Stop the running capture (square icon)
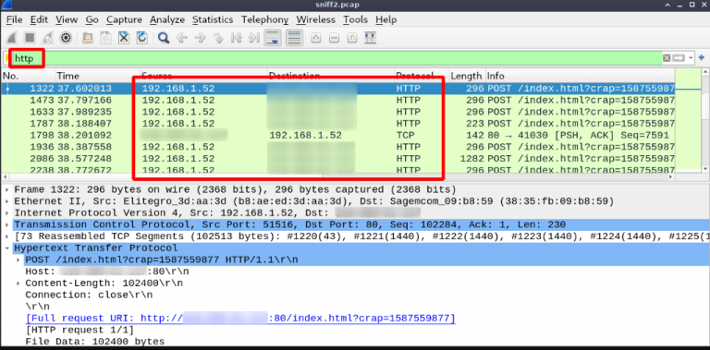Viewport: 710px width, 350px height. (x=30, y=38)
